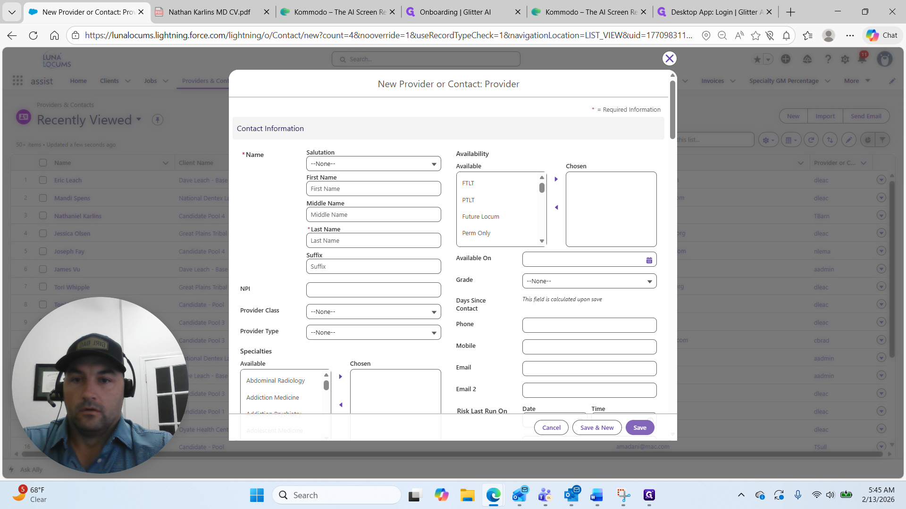Viewport: 906px width, 509px height.
Task: Click the Save & New button
Action: (597, 427)
